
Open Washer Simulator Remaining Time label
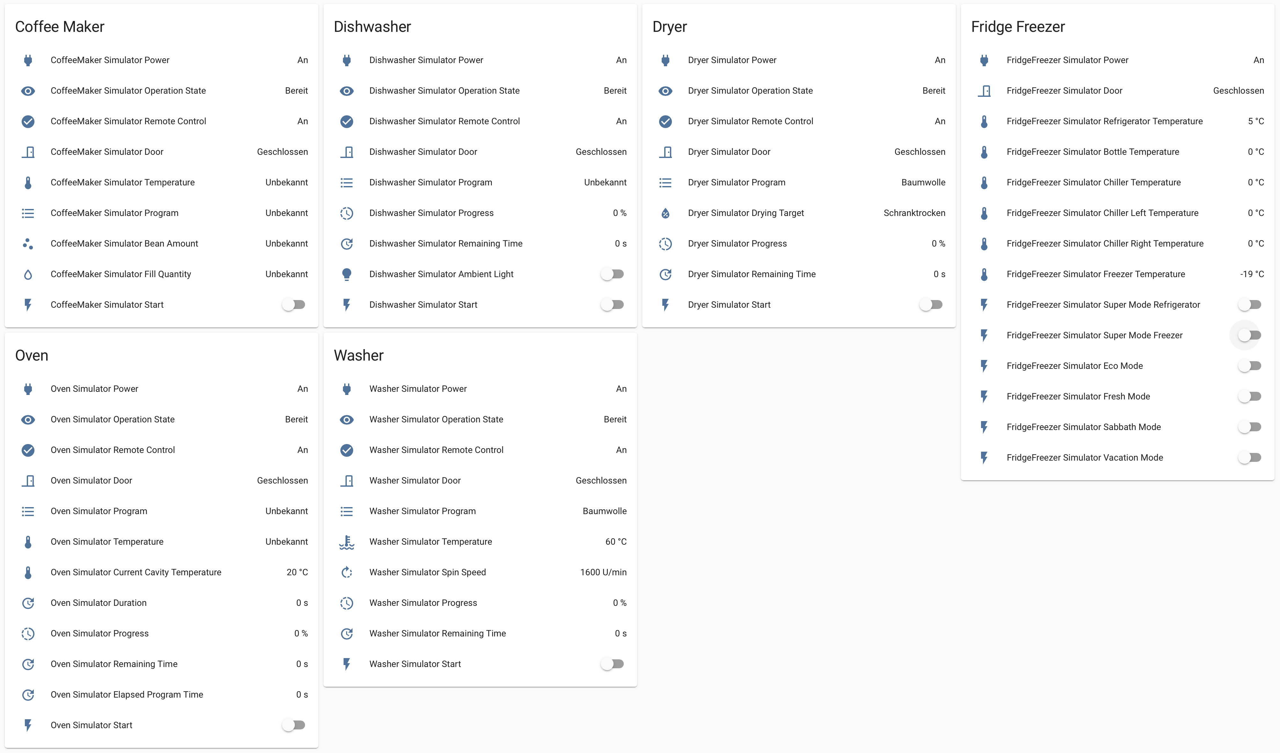pos(437,634)
